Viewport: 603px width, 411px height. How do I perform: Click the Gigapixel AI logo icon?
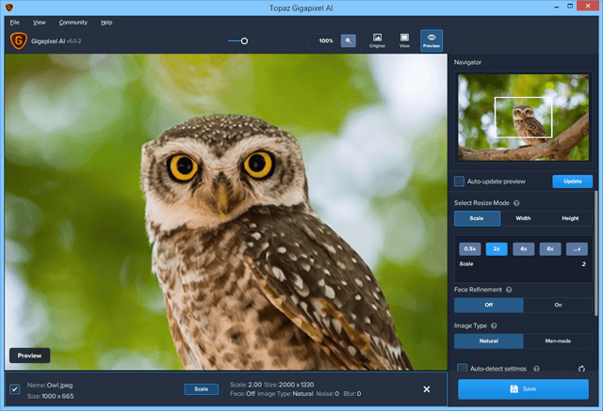pyautogui.click(x=19, y=40)
